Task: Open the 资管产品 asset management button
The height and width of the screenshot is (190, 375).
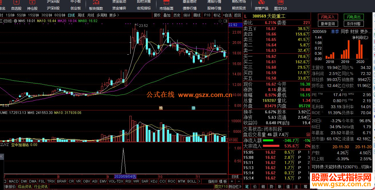Action: (x=262, y=6)
